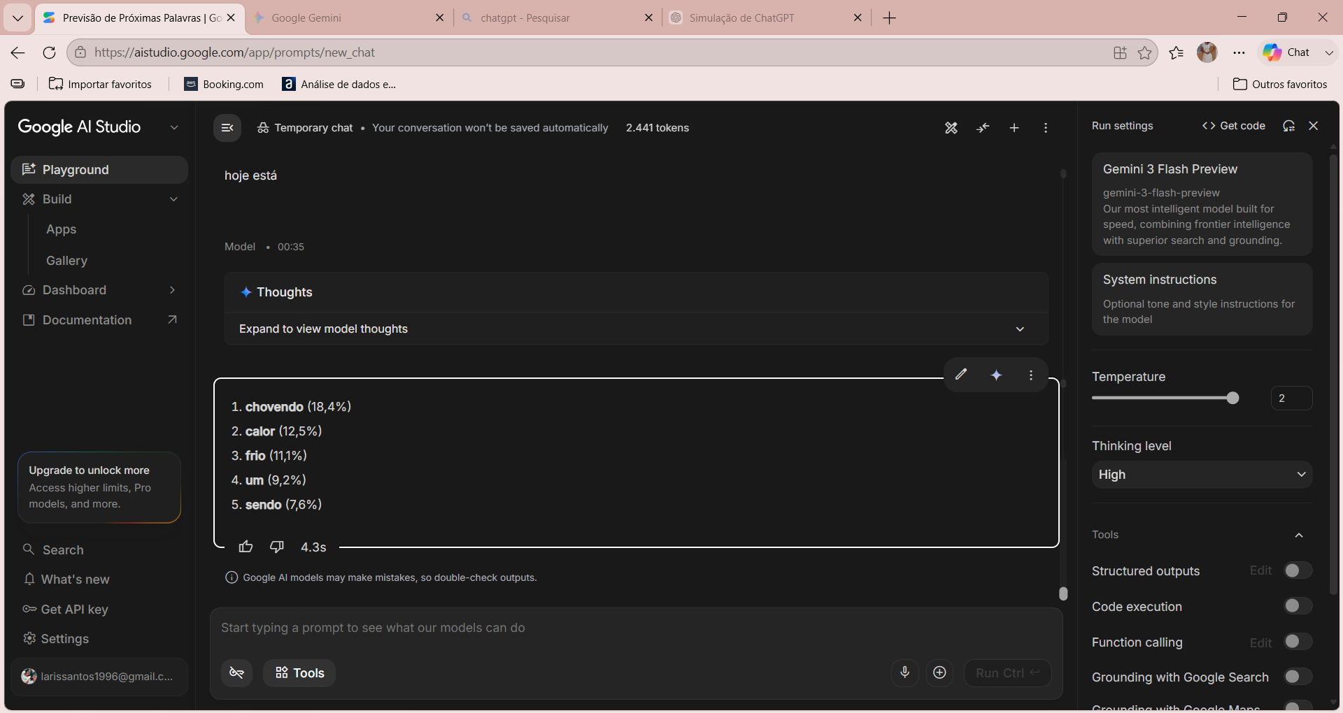Click the clear chat tools icon in header
The height and width of the screenshot is (713, 1343).
point(951,128)
